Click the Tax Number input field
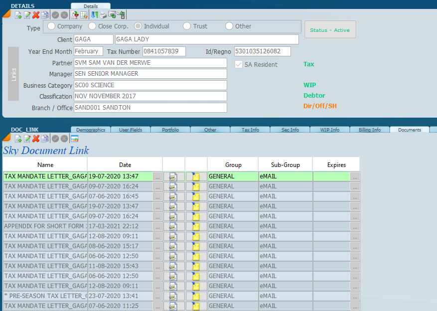This screenshot has height=311, width=437. click(164, 51)
